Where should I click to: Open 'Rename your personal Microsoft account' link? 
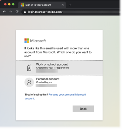(55, 96)
